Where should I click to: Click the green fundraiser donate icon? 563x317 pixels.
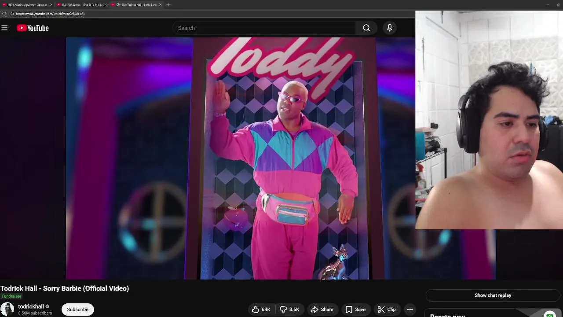coord(549,315)
